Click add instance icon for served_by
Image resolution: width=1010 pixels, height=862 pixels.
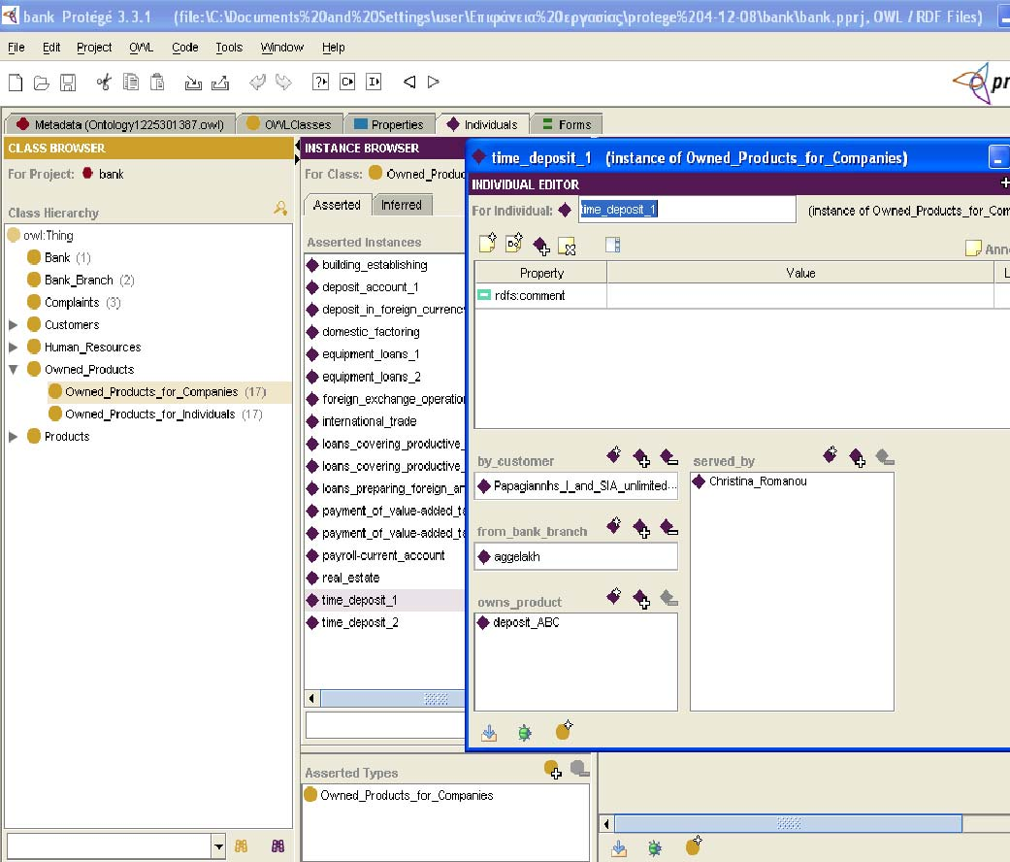[858, 458]
